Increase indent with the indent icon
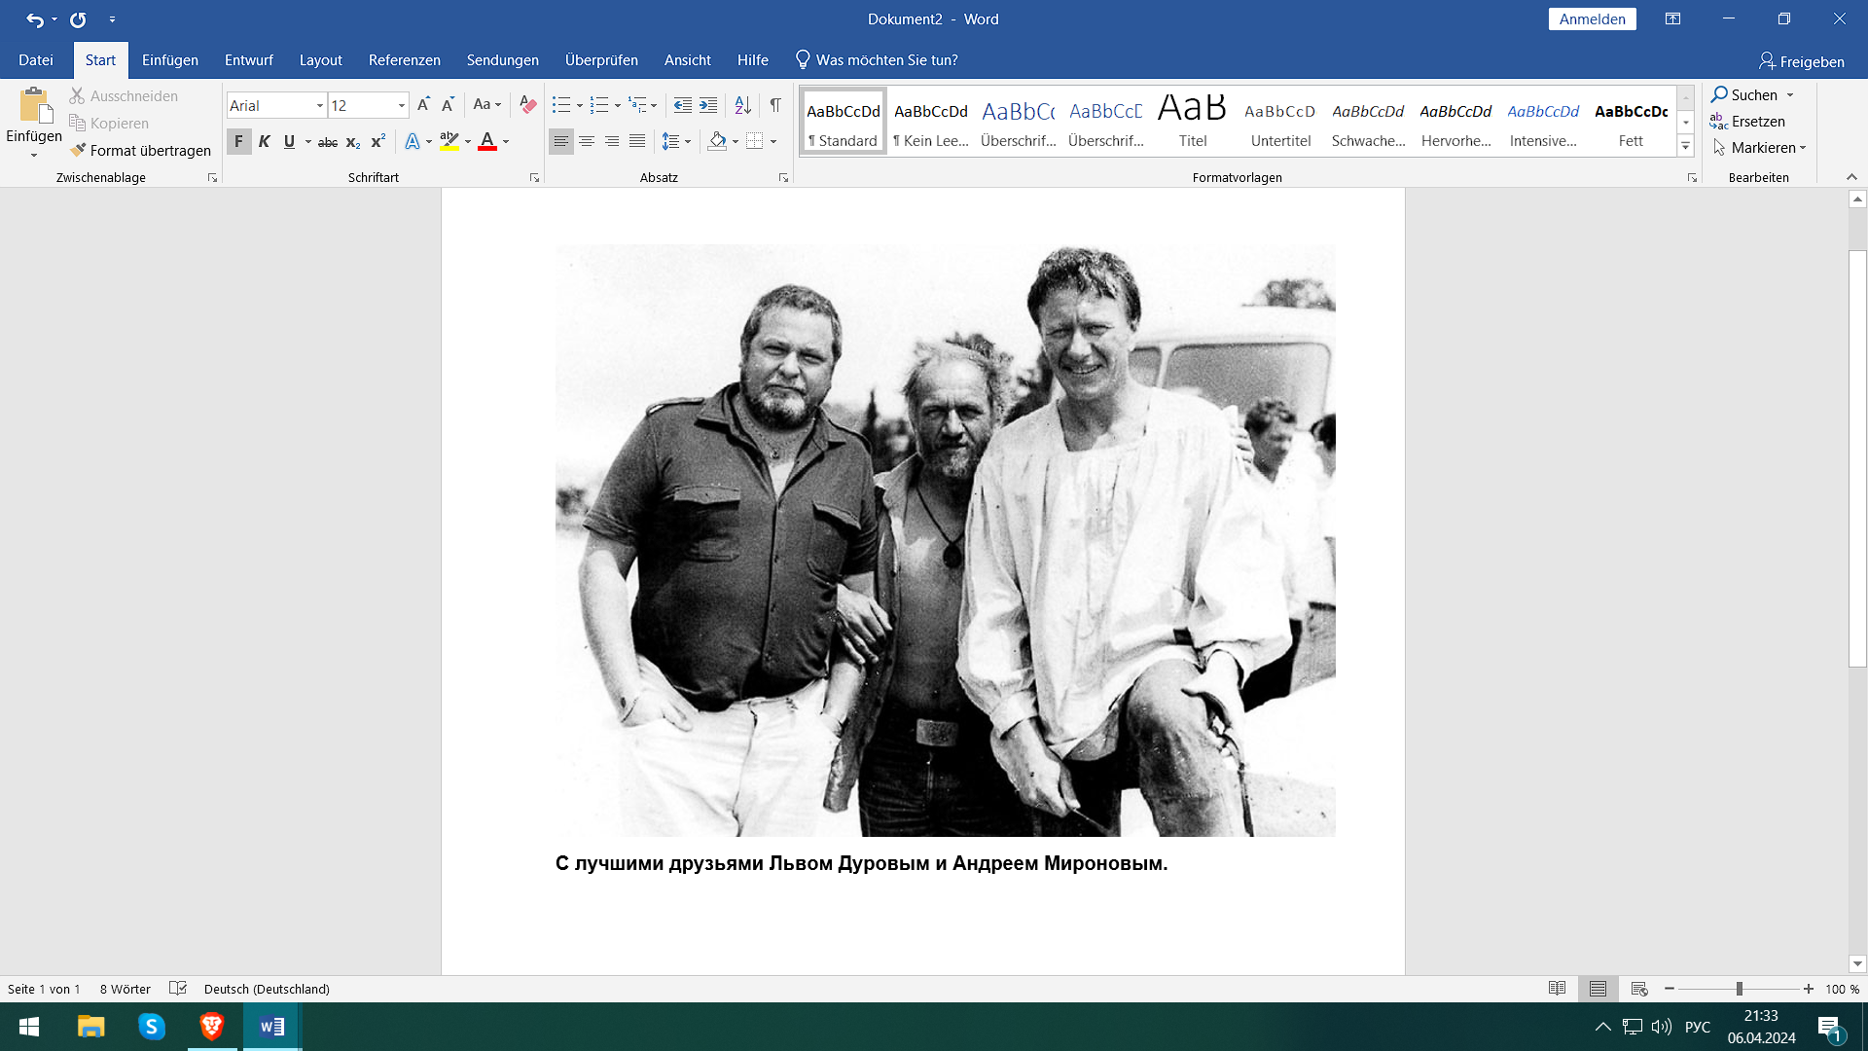This screenshot has height=1051, width=1868. (x=708, y=104)
